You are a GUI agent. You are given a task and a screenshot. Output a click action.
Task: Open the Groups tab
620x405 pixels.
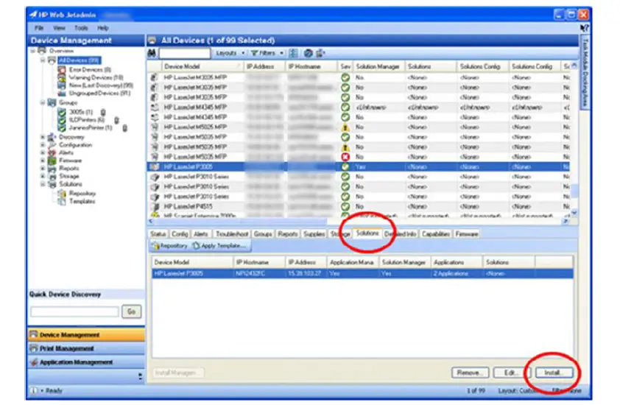point(263,234)
